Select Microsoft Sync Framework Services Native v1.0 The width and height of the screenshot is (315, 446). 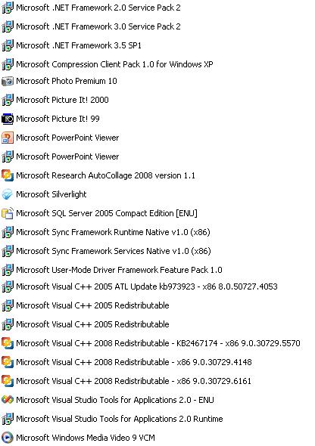(x=114, y=251)
